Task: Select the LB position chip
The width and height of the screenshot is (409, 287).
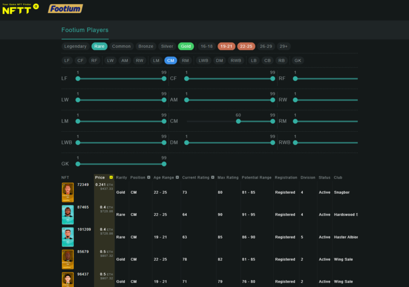Action: pyautogui.click(x=253, y=61)
